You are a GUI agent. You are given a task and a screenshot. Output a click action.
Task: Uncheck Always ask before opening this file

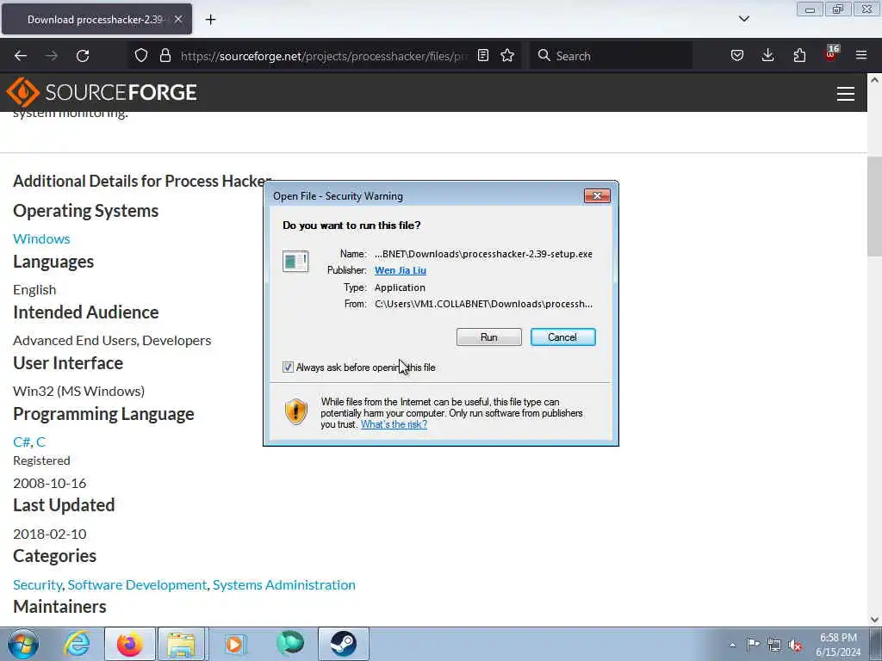coord(288,367)
